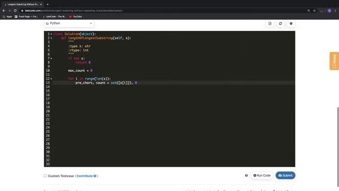Screen dimensions: 339x191
Task: Open the LeetCode bookmark
Action: pos(54,16)
